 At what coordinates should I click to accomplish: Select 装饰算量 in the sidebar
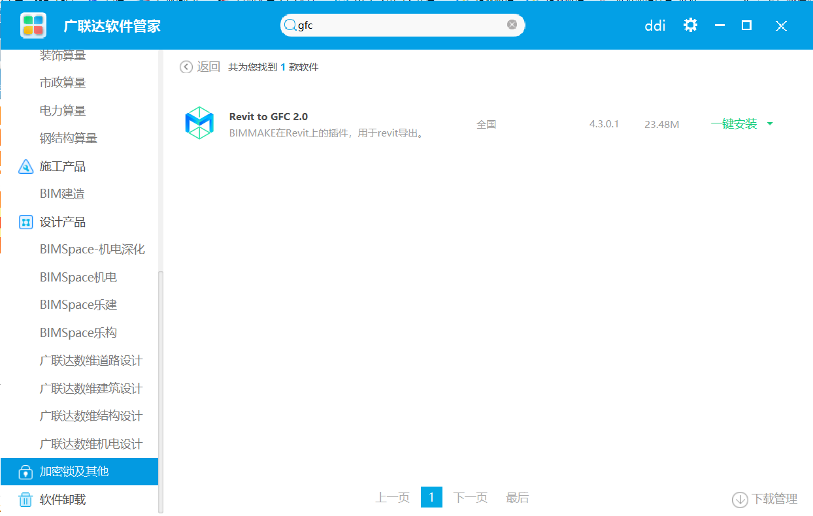pyautogui.click(x=63, y=56)
